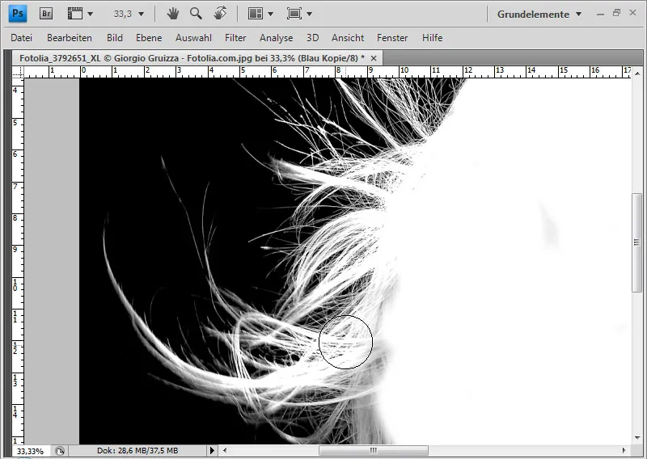Expand the Arrange Documents dropdown arrow
The height and width of the screenshot is (459, 647).
[271, 14]
